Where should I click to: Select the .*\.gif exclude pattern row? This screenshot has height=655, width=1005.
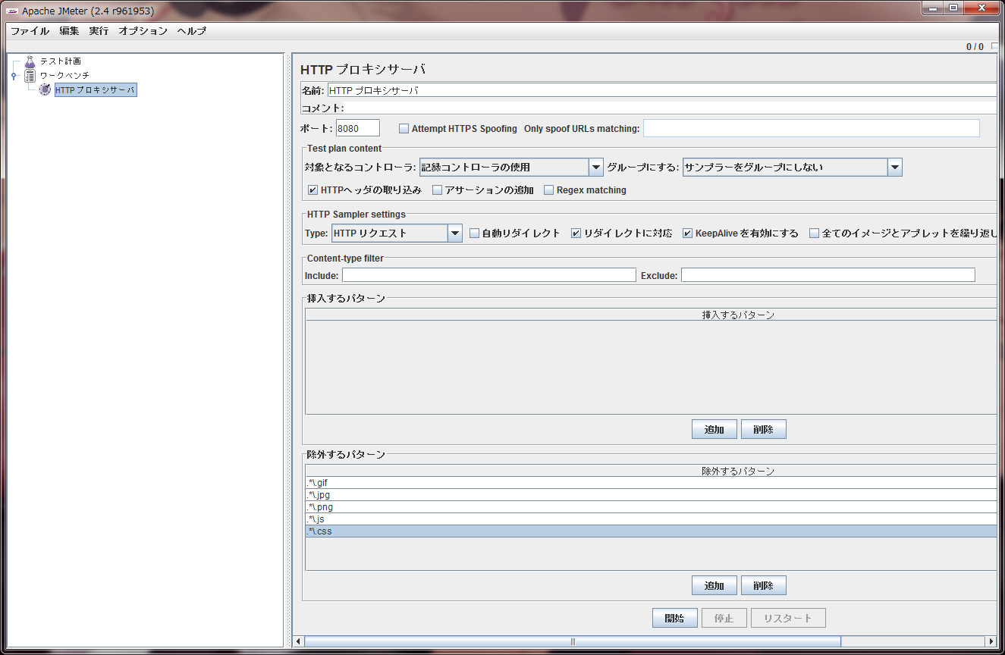click(x=651, y=483)
